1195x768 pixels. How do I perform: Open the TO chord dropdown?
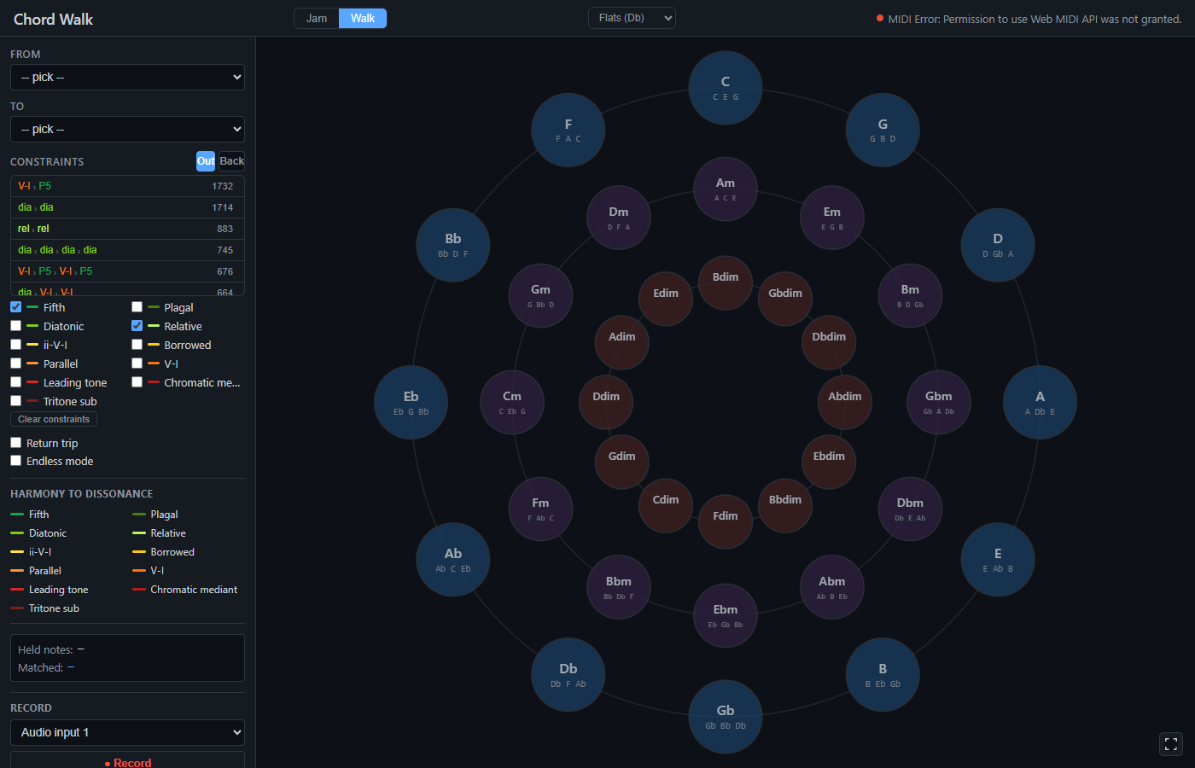127,129
